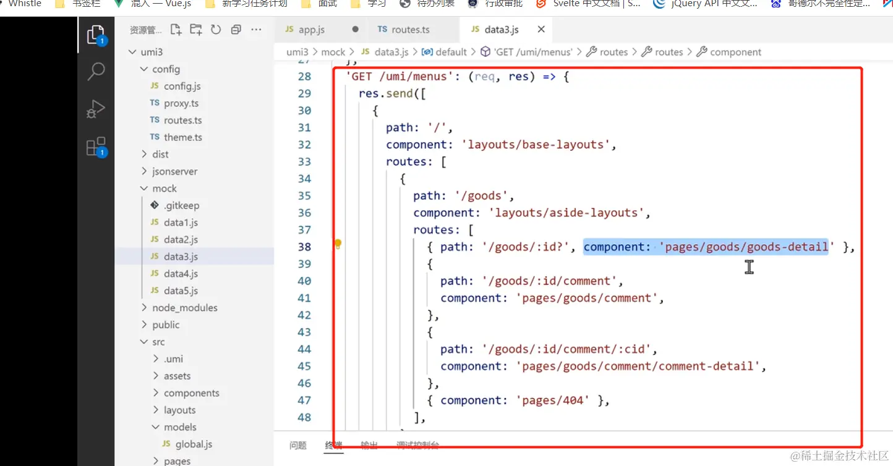Open data4.js in the explorer tree
The height and width of the screenshot is (466, 893).
point(181,274)
